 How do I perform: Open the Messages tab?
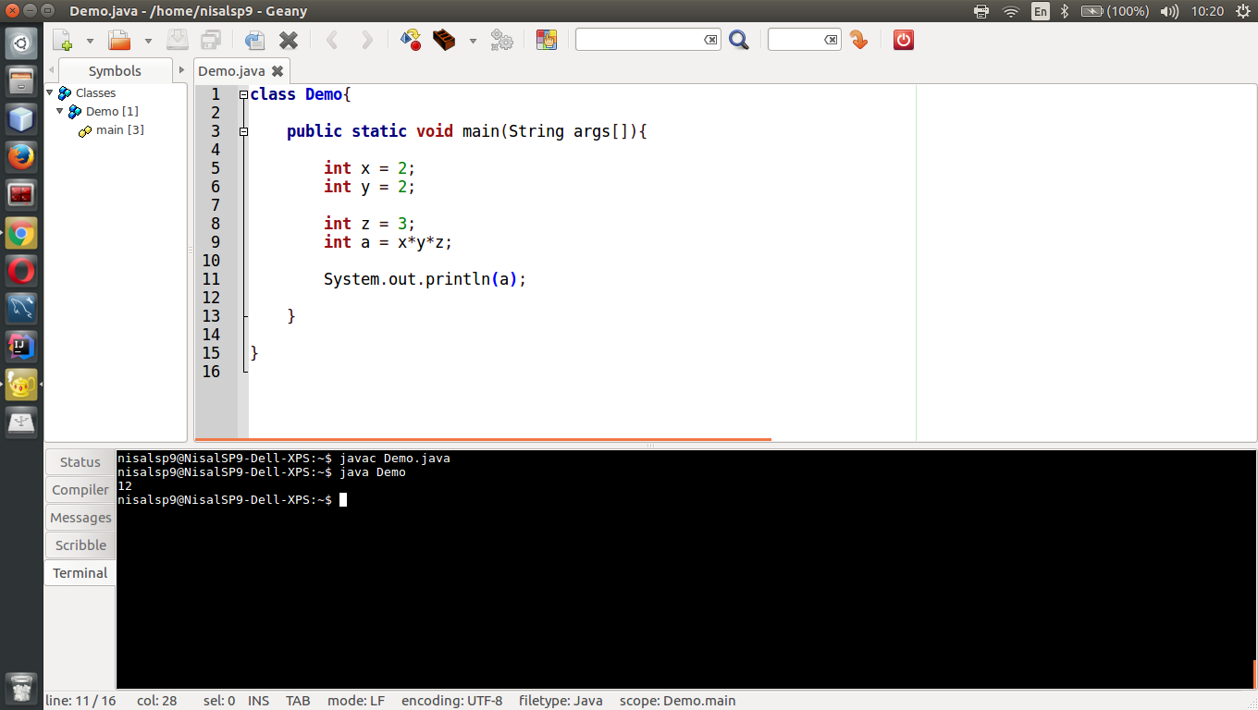80,518
